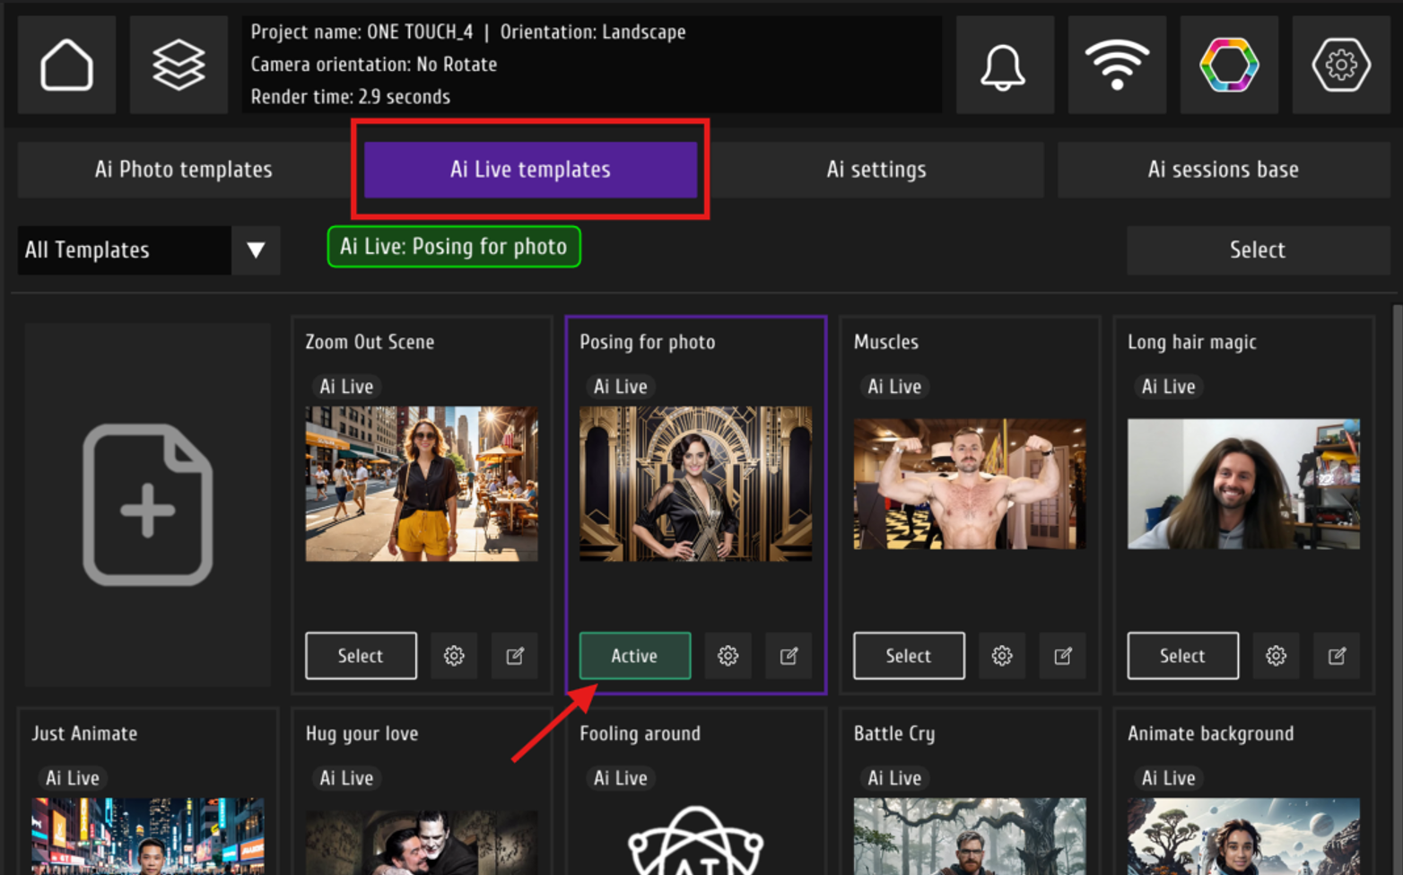Switch to Ai Photo templates tab
The width and height of the screenshot is (1403, 875).
point(183,170)
